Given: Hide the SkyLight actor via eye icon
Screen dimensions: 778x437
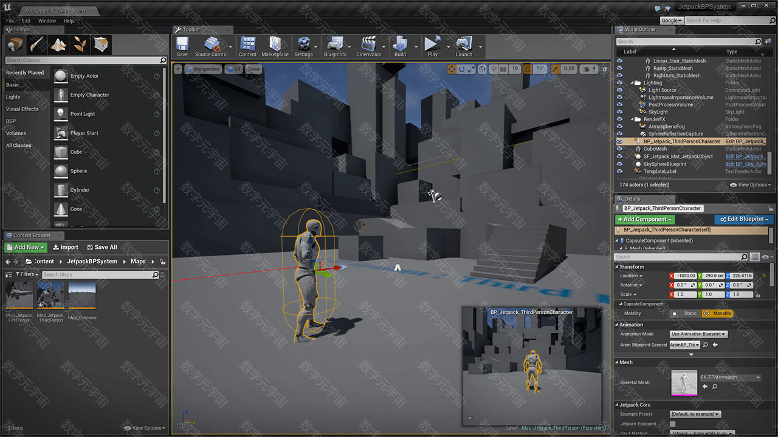Looking at the screenshot, I should tap(620, 112).
